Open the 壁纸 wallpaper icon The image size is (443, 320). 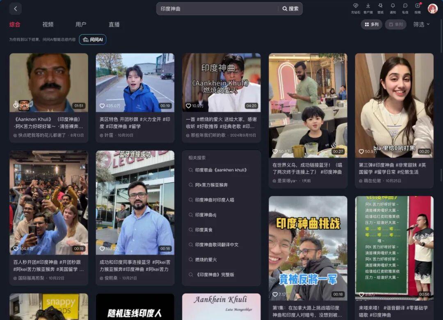(x=380, y=8)
